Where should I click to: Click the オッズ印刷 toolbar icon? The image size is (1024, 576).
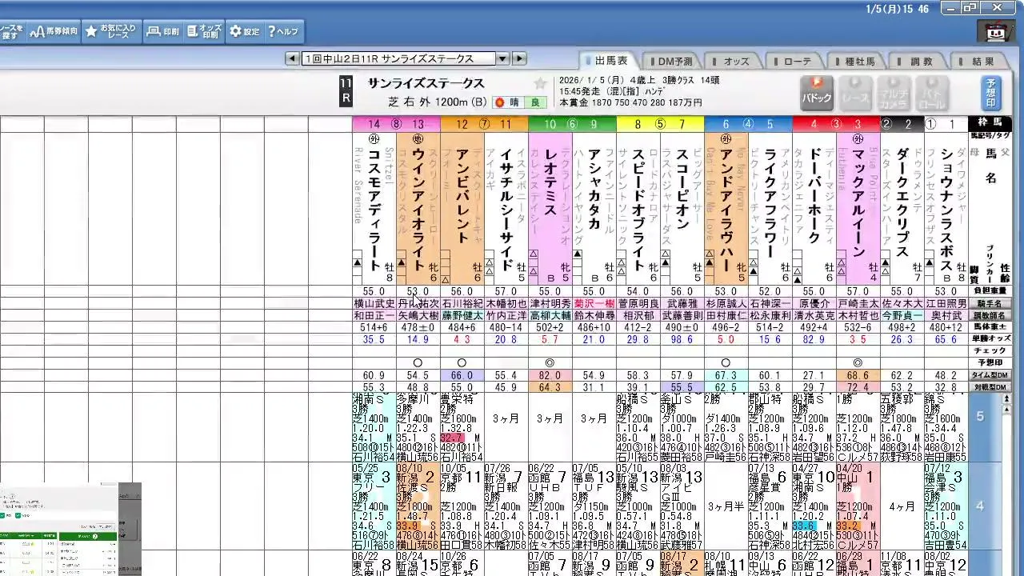(204, 31)
